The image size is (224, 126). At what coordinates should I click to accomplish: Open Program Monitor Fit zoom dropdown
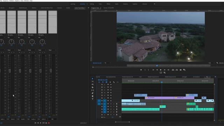108,63
